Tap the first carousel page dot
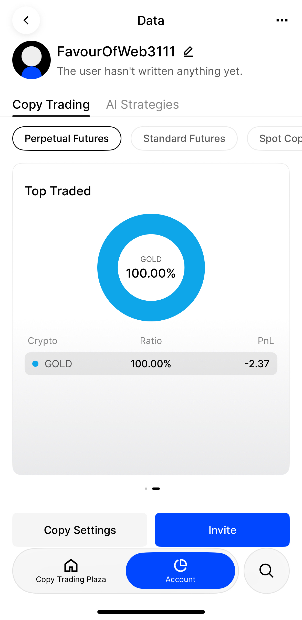 click(x=146, y=489)
